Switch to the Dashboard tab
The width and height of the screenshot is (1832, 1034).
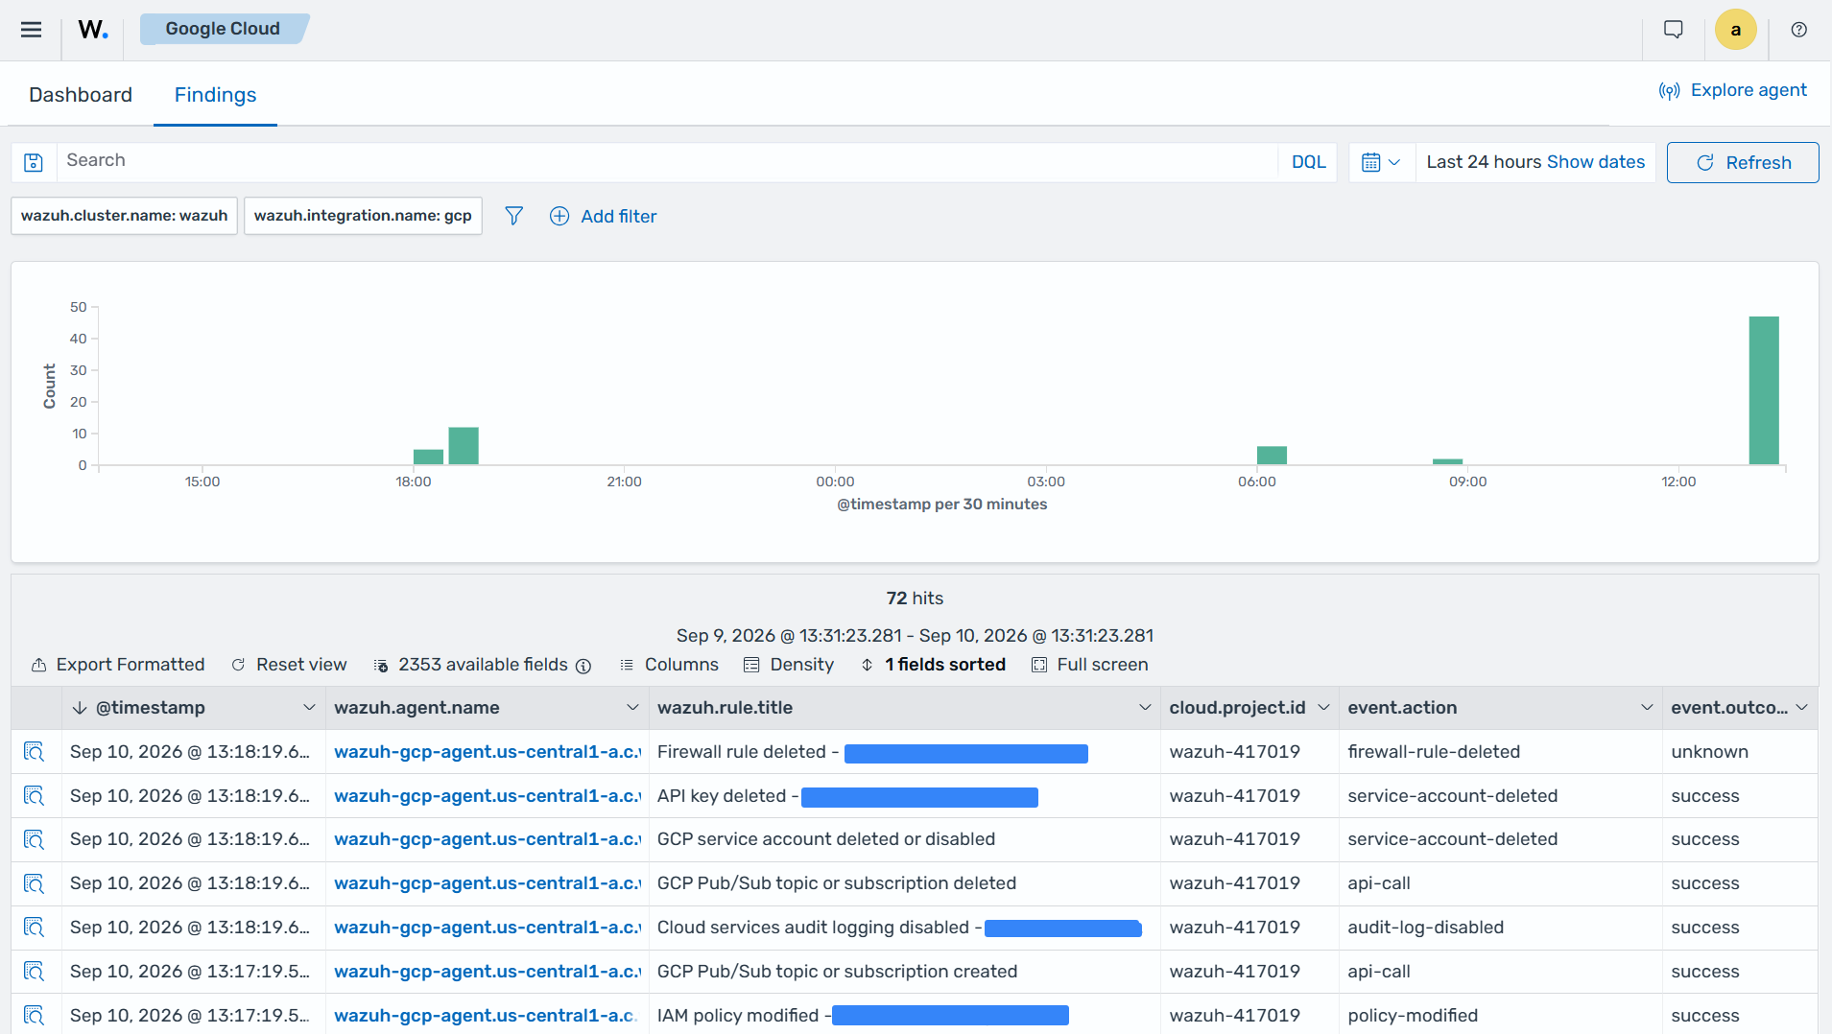click(81, 94)
